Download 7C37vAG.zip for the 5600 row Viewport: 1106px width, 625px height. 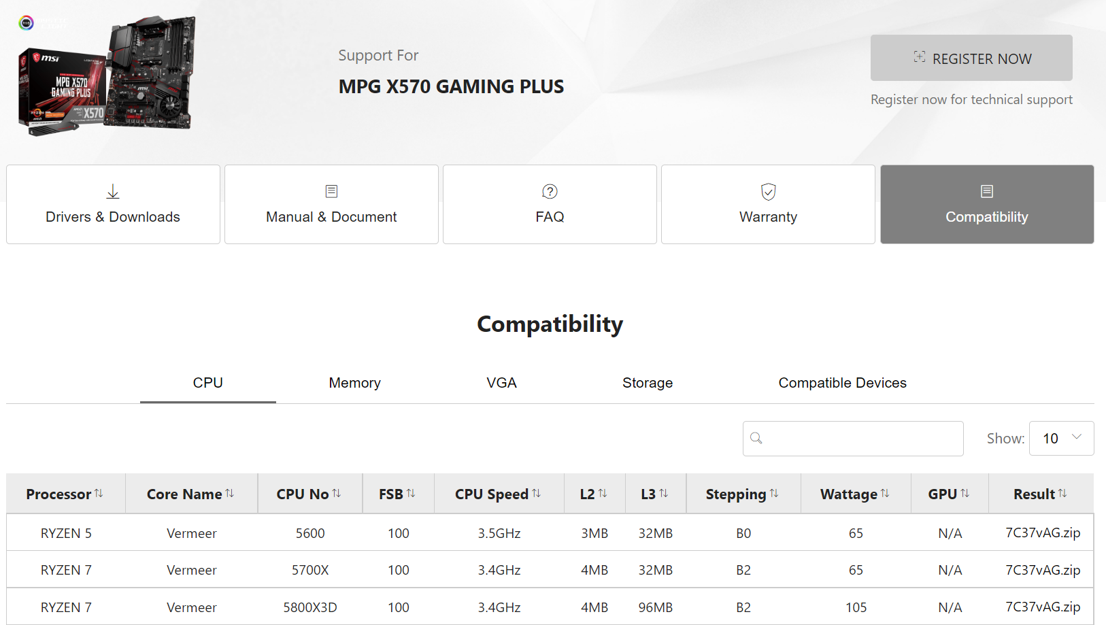(x=1043, y=533)
